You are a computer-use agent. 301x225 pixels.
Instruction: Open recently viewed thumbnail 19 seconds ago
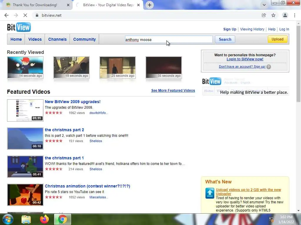[71, 67]
